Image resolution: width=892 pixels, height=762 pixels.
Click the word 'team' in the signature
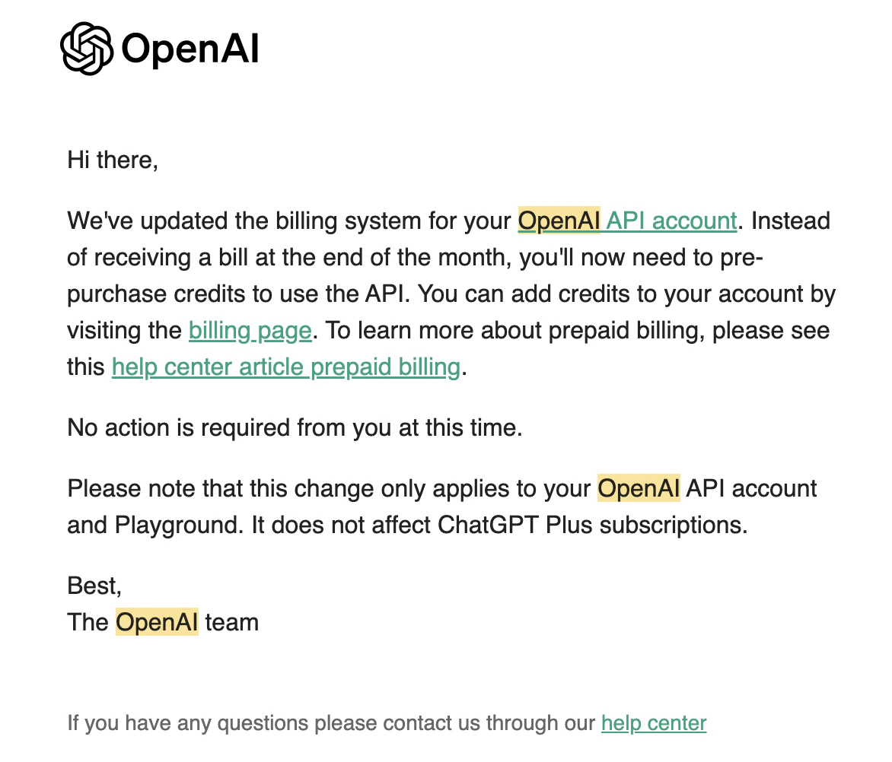click(x=231, y=622)
